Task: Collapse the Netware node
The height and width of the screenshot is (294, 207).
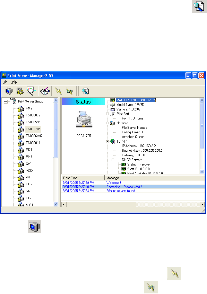Action: (107, 123)
